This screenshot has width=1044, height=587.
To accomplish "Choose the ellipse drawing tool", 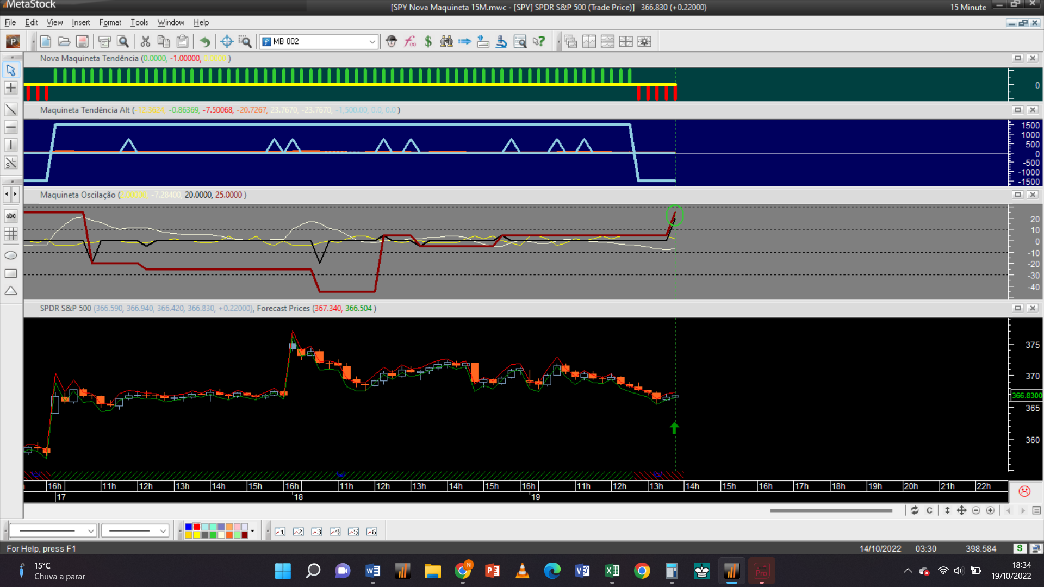I will click(11, 255).
